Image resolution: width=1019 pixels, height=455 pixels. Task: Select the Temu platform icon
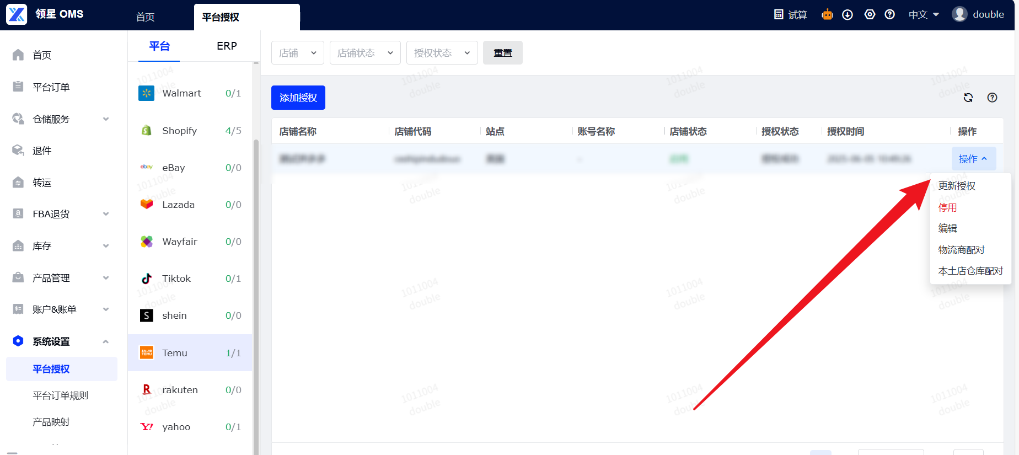(x=146, y=352)
